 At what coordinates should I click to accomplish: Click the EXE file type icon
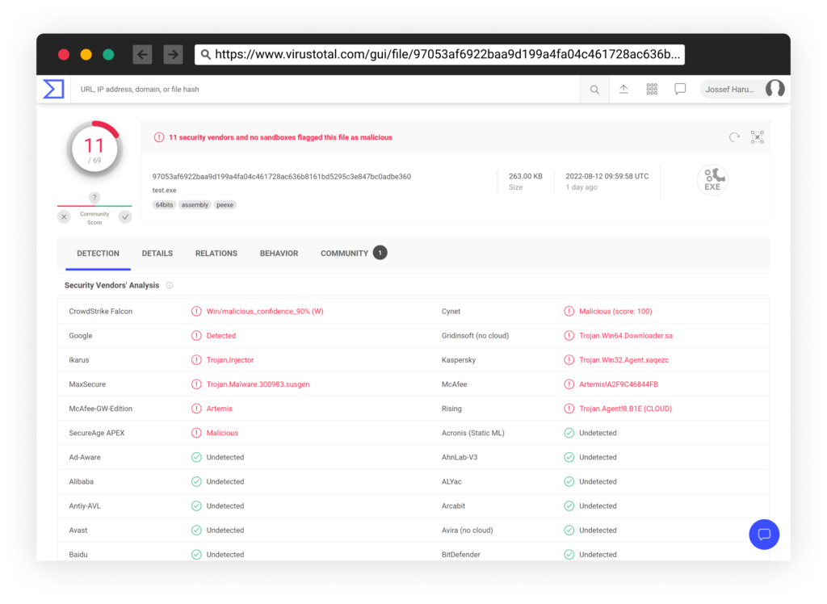tap(712, 180)
